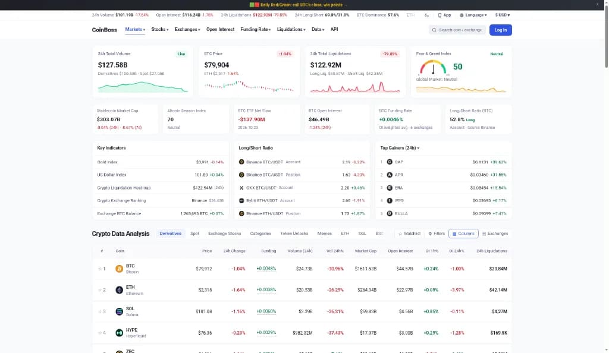Sort by Market Cap column header
Screen dimensions: 609x353
pos(366,251)
